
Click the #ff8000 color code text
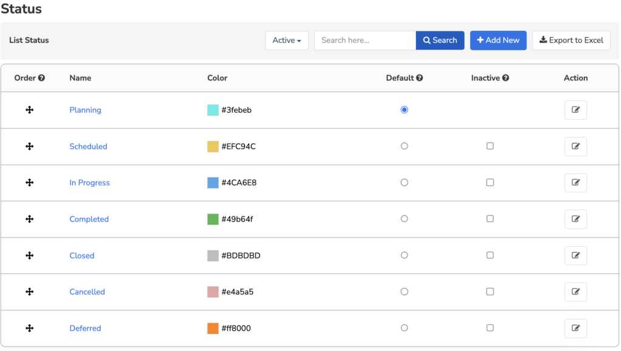click(236, 329)
